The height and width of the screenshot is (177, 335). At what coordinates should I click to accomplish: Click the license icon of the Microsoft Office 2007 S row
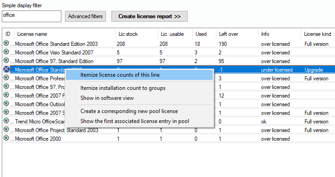(x=6, y=112)
